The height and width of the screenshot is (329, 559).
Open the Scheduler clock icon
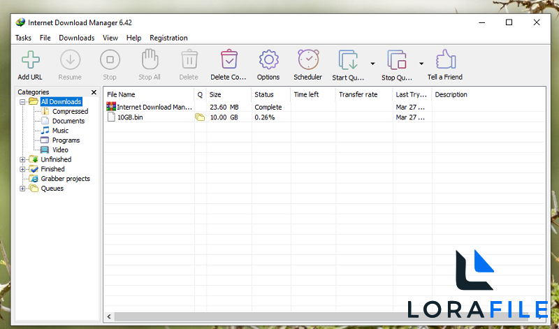tap(308, 59)
